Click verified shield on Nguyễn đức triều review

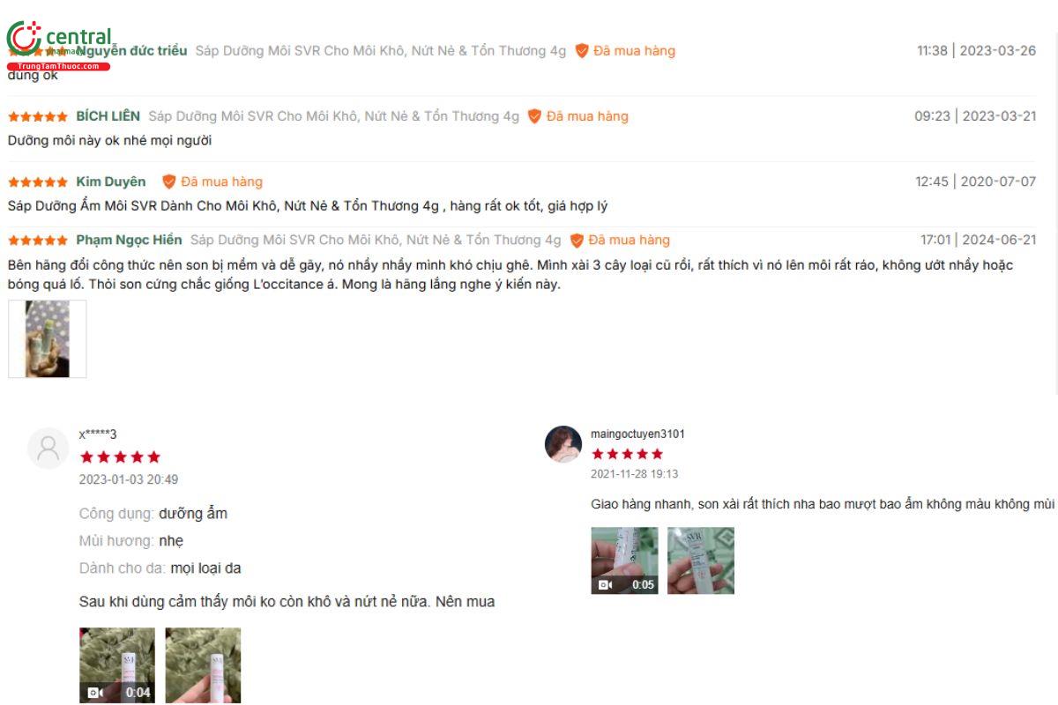point(582,51)
